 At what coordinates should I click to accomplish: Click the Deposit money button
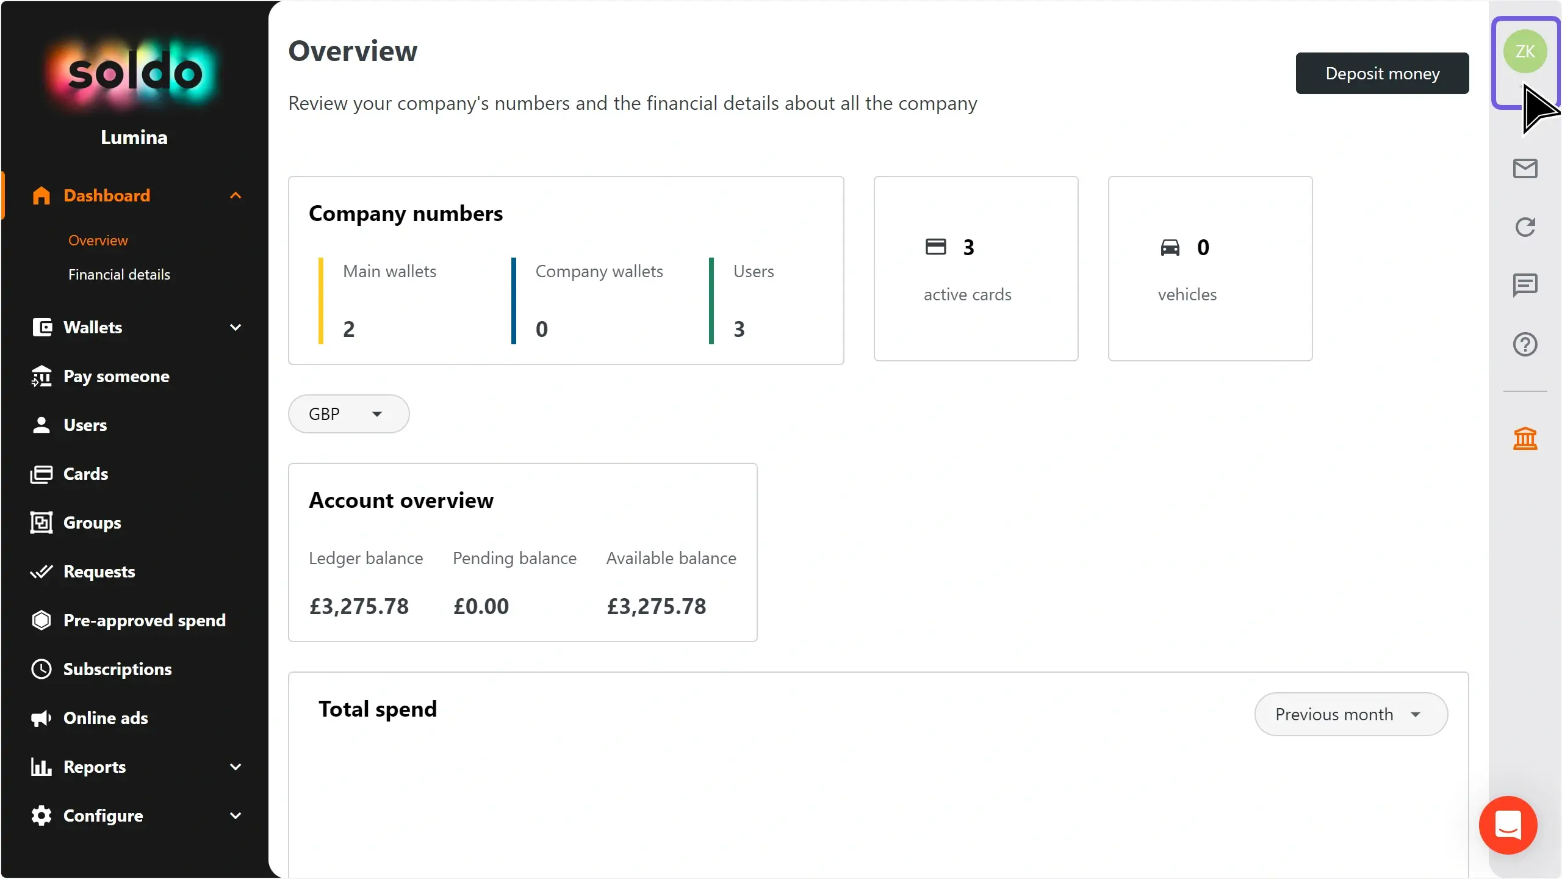pos(1382,73)
